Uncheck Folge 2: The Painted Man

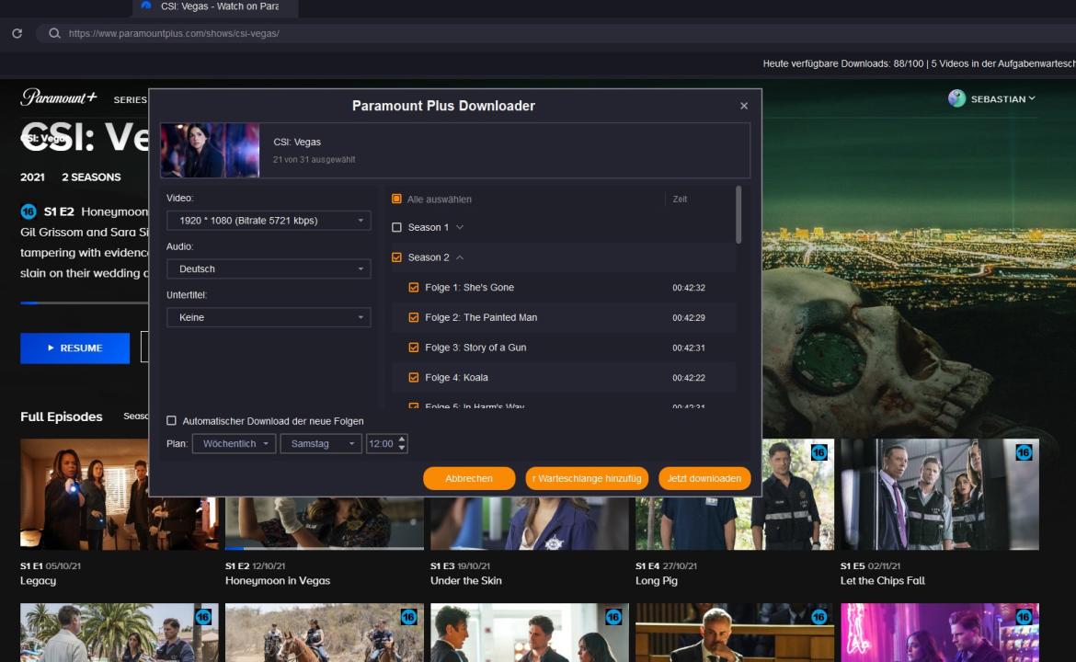pyautogui.click(x=414, y=317)
